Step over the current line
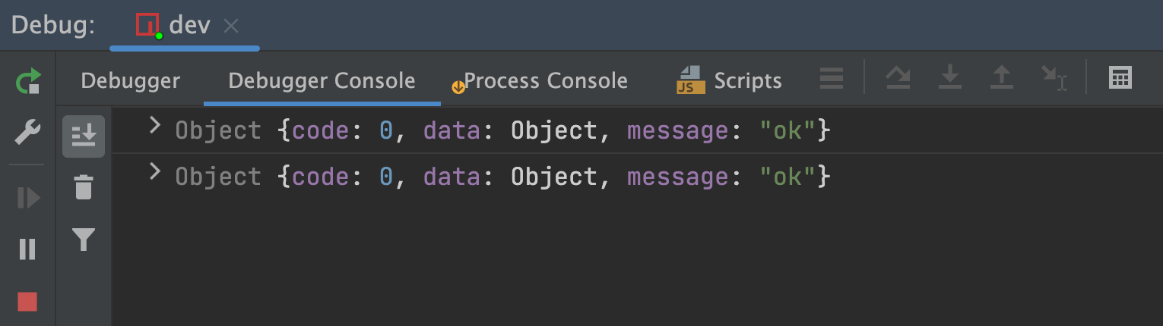Screen dimensions: 1163x326 pos(899,78)
